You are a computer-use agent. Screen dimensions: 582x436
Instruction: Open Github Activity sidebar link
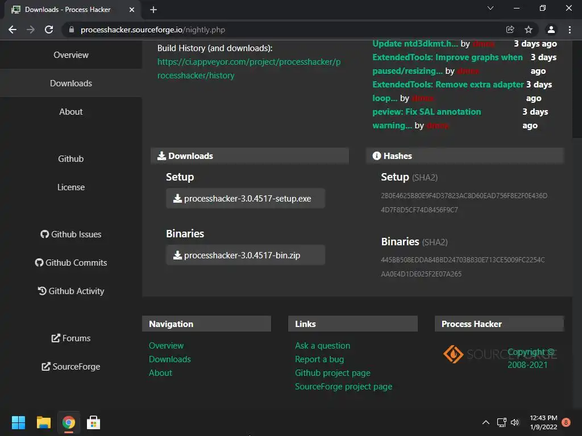[71, 291]
